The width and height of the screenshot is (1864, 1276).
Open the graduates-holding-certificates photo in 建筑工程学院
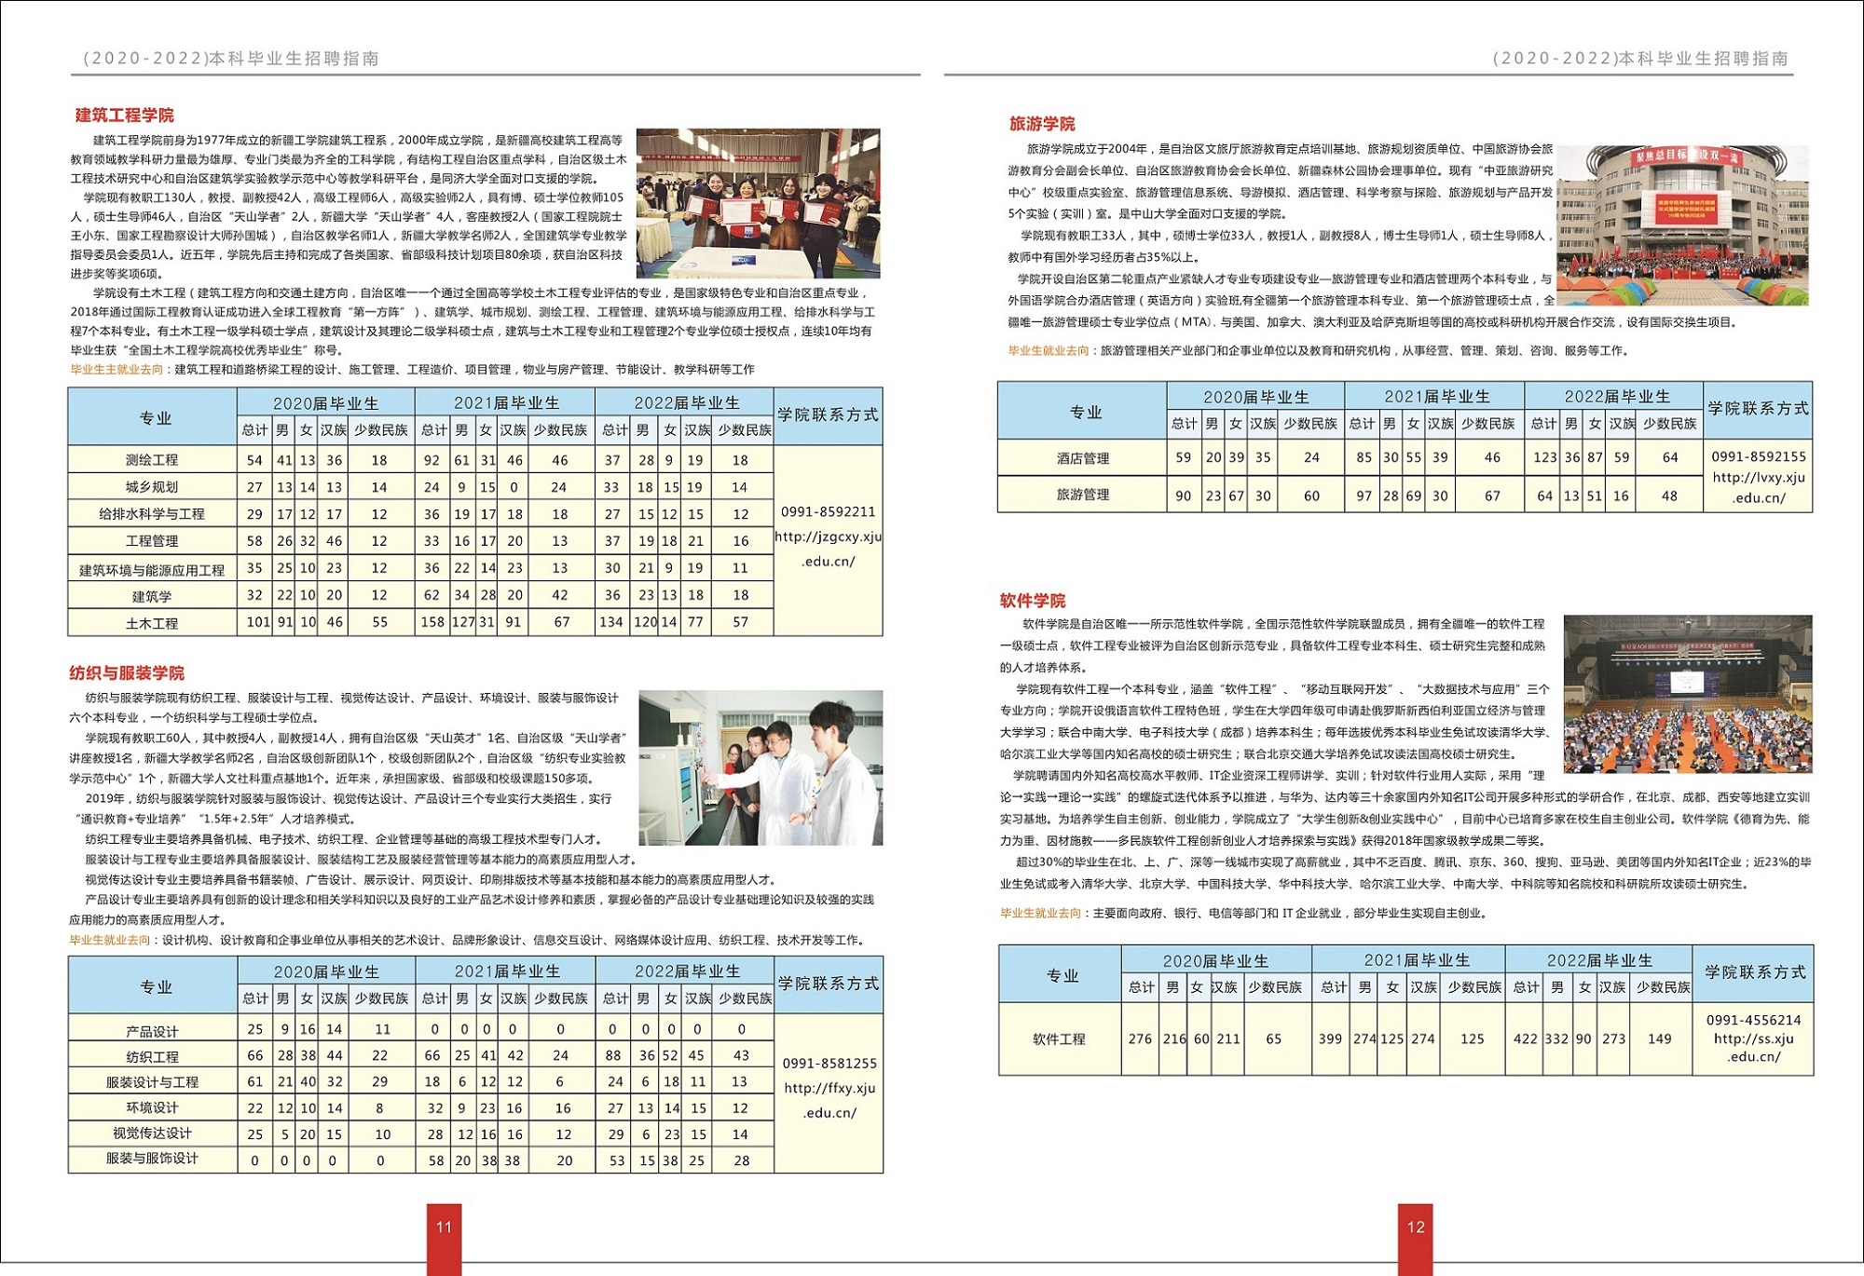tap(758, 203)
